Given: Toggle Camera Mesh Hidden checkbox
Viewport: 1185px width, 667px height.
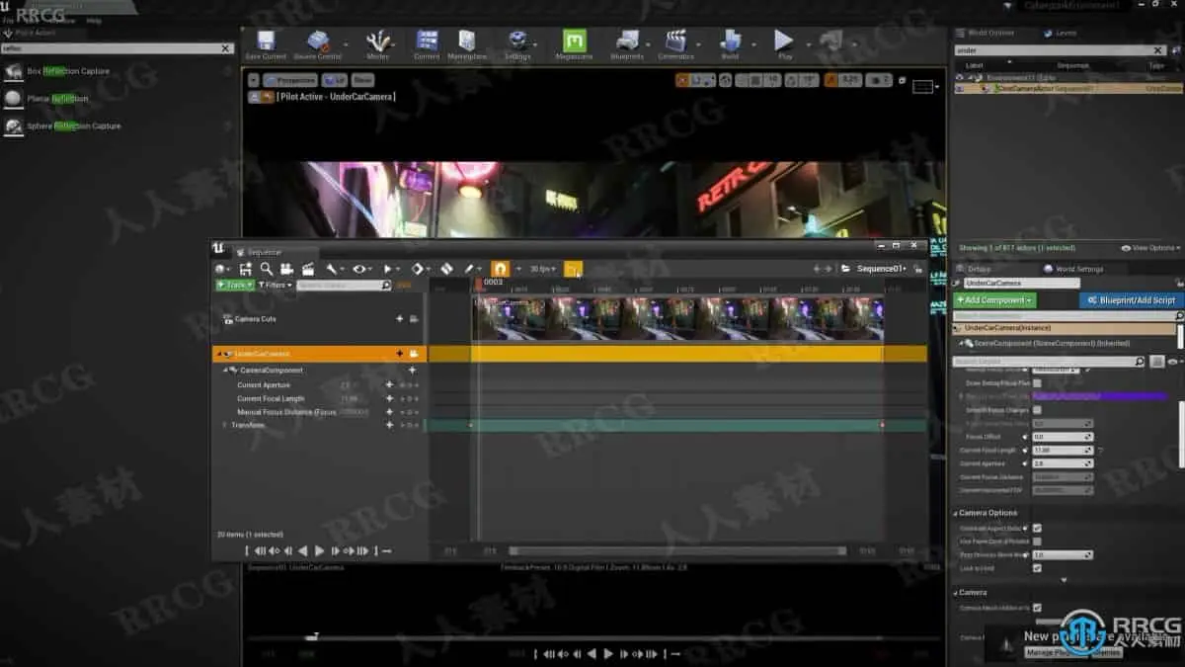Looking at the screenshot, I should (1037, 608).
